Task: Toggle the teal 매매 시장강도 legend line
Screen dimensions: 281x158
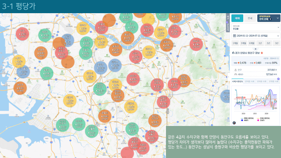Action: [x=242, y=118]
